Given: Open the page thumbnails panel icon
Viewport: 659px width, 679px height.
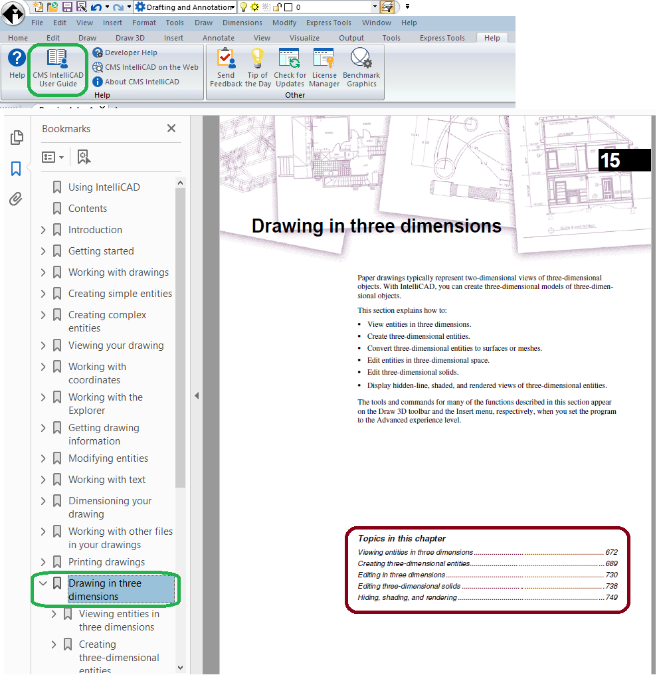Looking at the screenshot, I should [17, 138].
